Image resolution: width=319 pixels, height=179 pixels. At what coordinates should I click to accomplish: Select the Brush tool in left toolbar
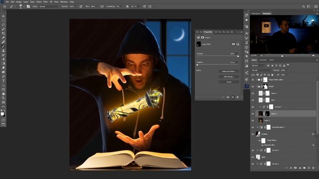pyautogui.click(x=3, y=46)
